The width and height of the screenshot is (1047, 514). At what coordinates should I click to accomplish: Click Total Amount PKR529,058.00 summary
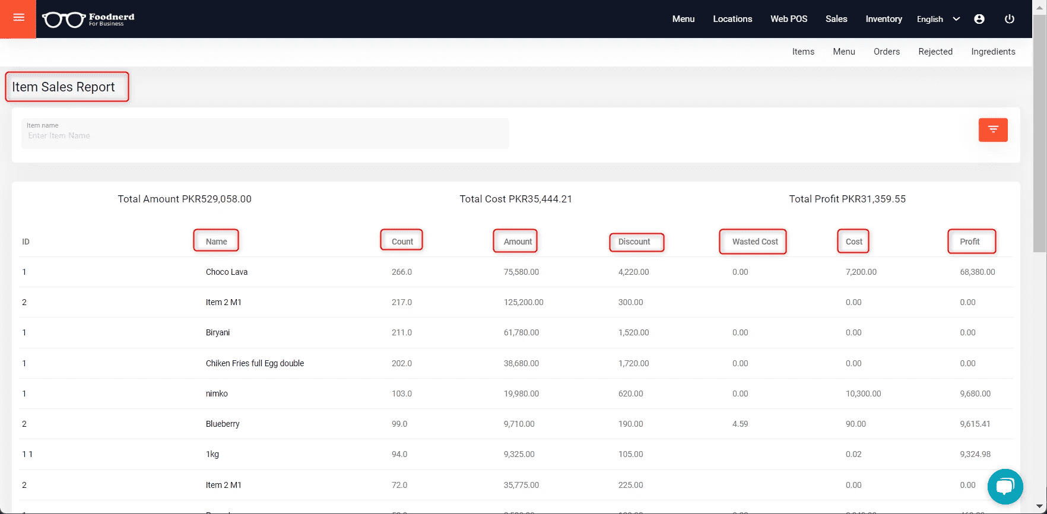(x=185, y=199)
